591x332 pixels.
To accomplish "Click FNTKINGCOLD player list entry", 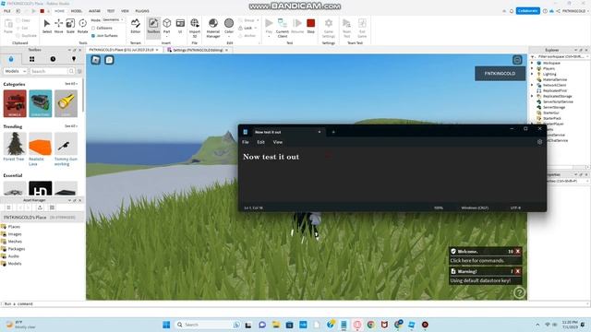I will click(x=500, y=74).
